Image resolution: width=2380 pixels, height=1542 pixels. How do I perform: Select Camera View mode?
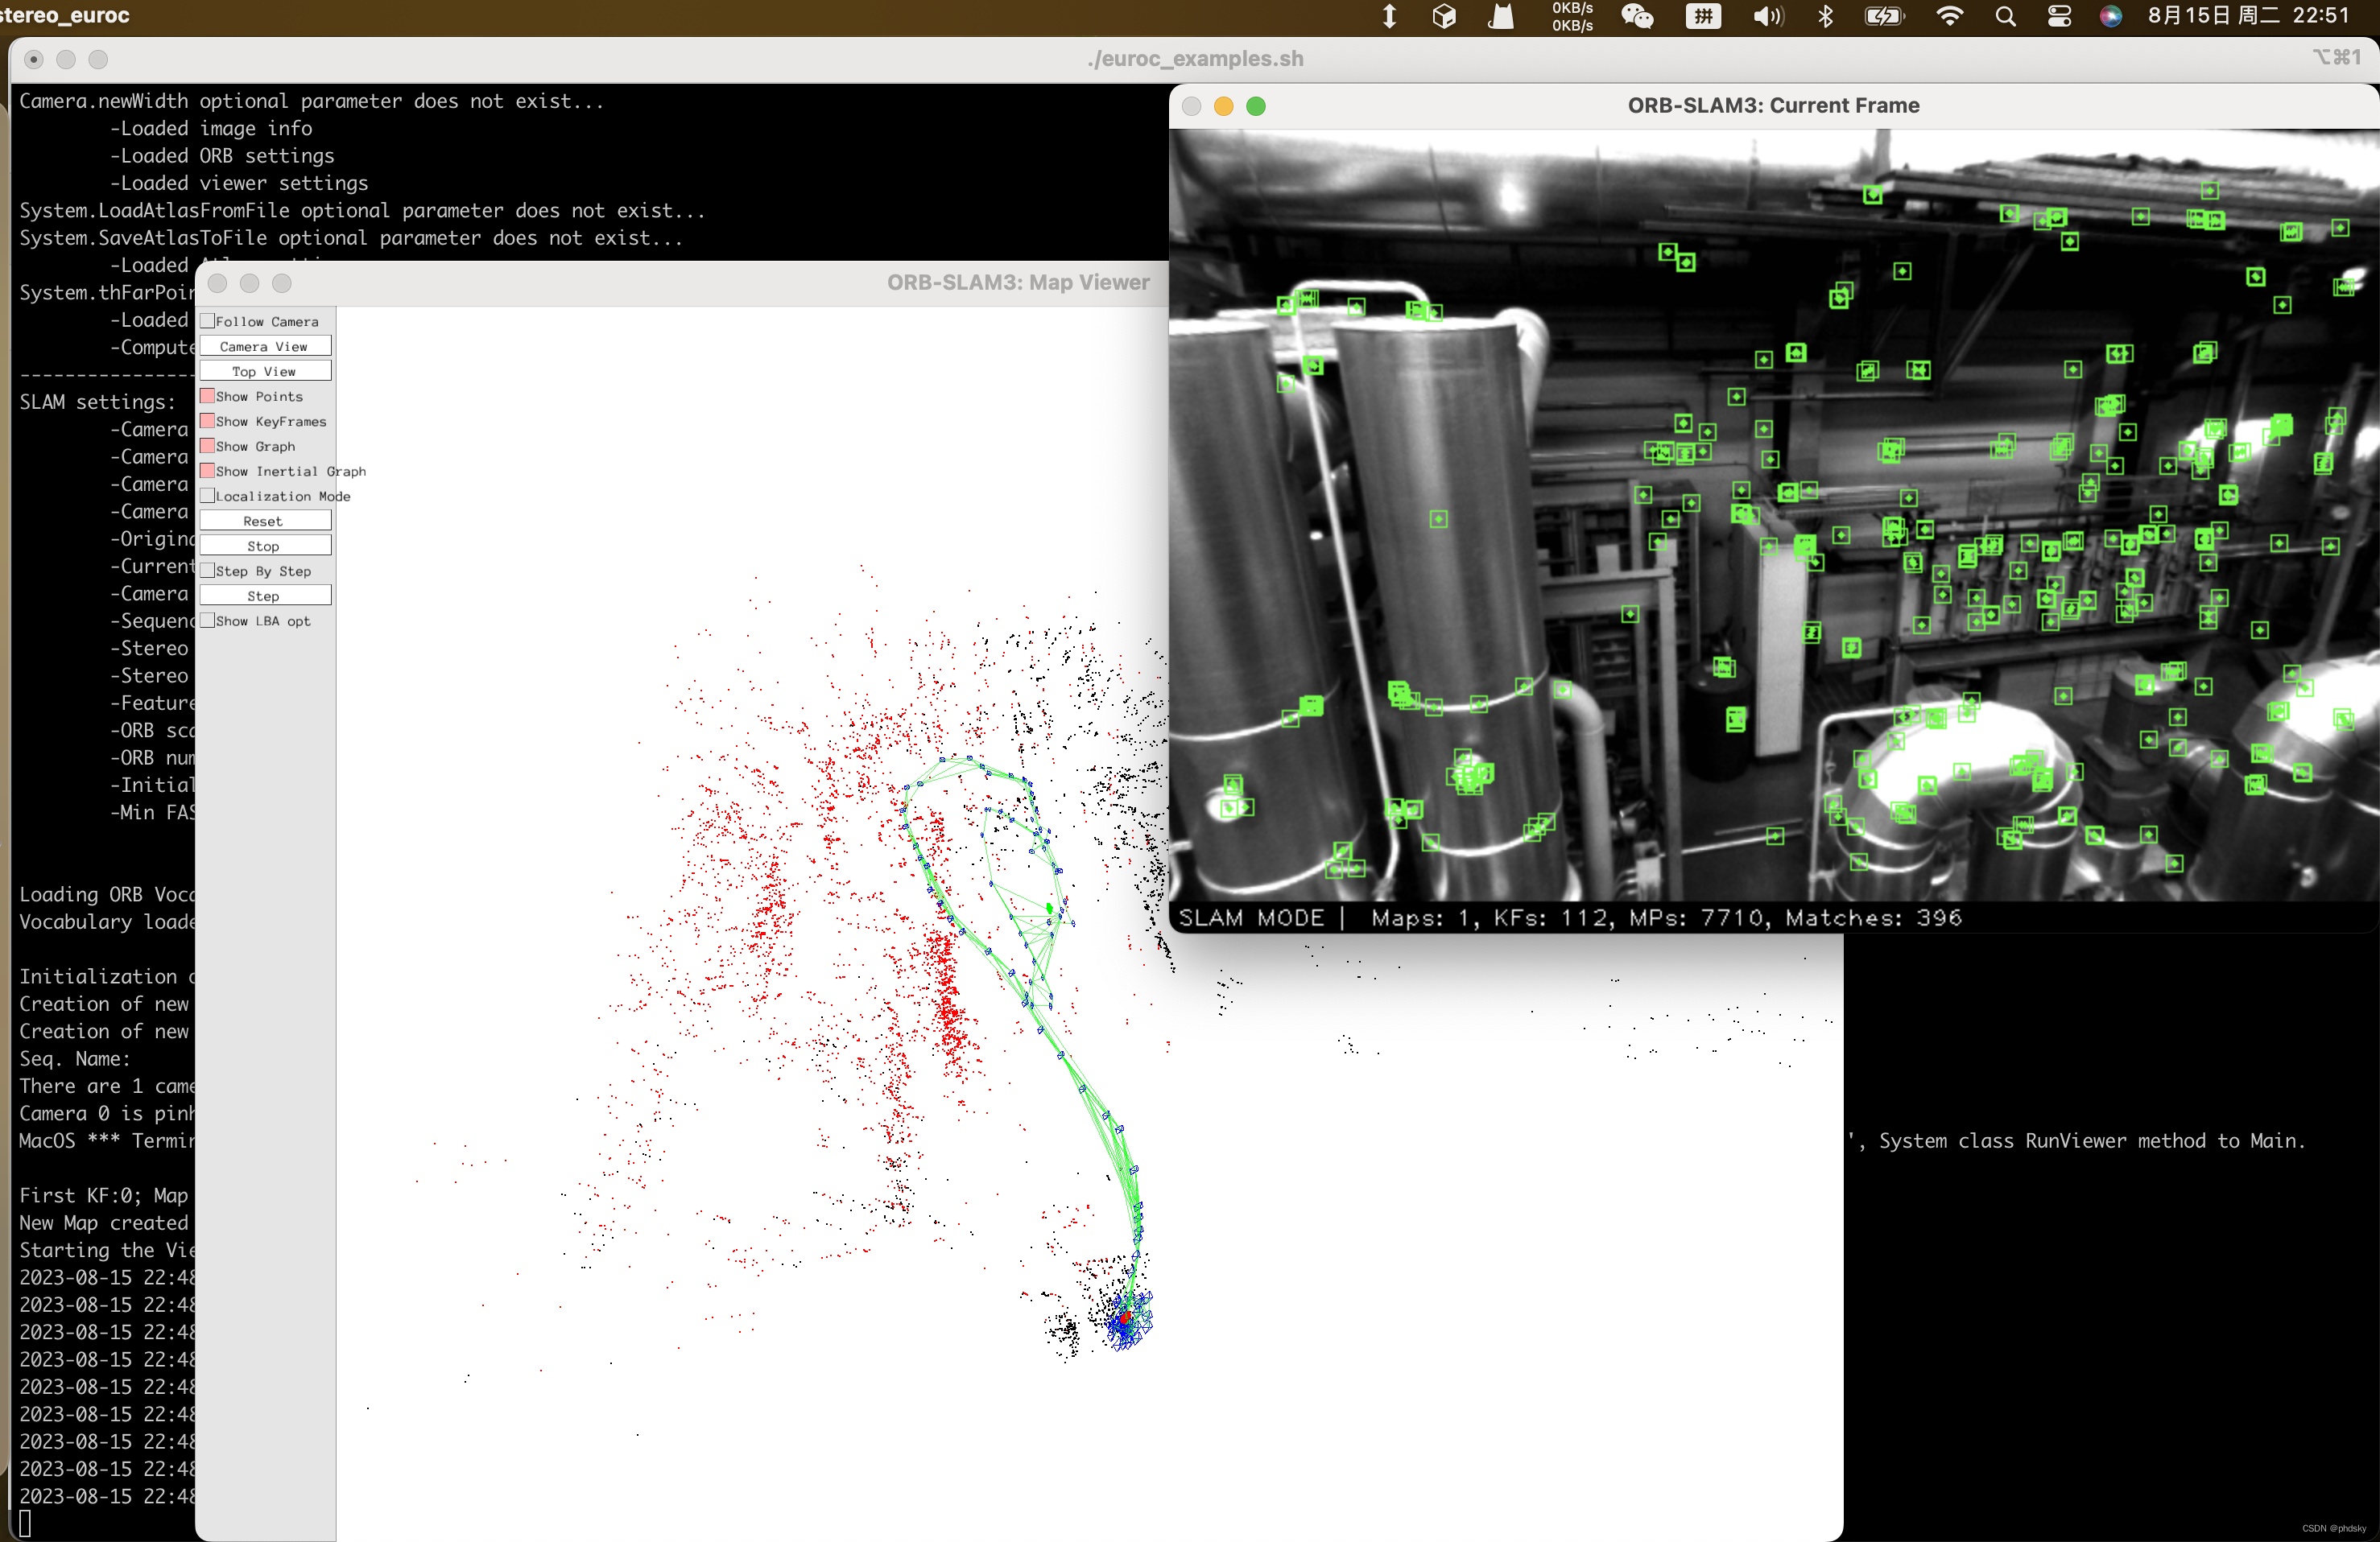coord(263,347)
